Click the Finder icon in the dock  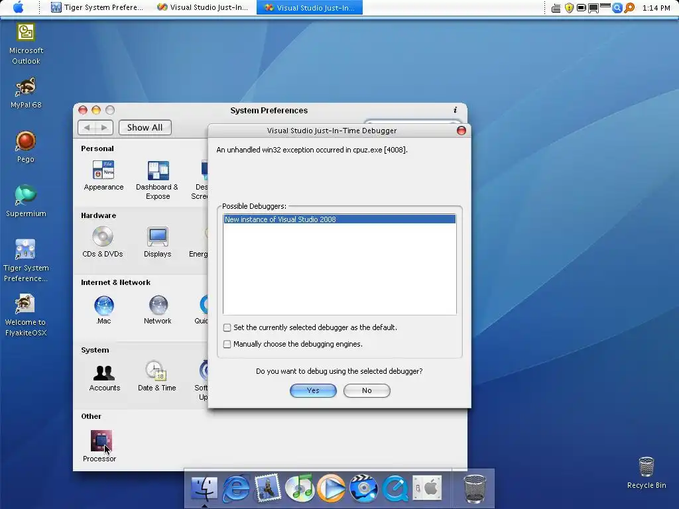204,488
